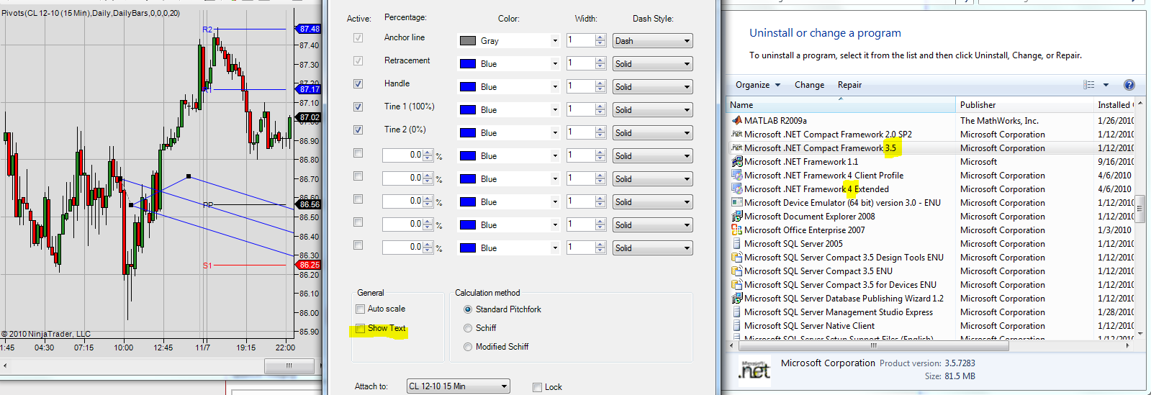This screenshot has height=395, width=1151.
Task: Click the change view icon in Programs toolbar
Action: click(x=1089, y=85)
